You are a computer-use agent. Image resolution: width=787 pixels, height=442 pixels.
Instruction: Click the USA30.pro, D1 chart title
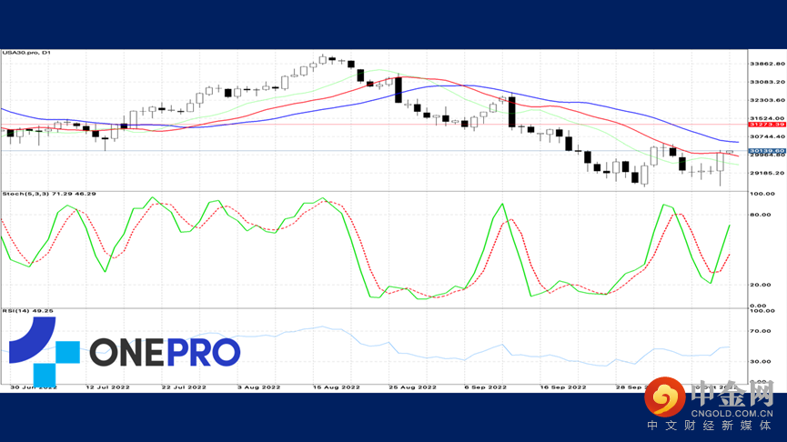[26, 53]
